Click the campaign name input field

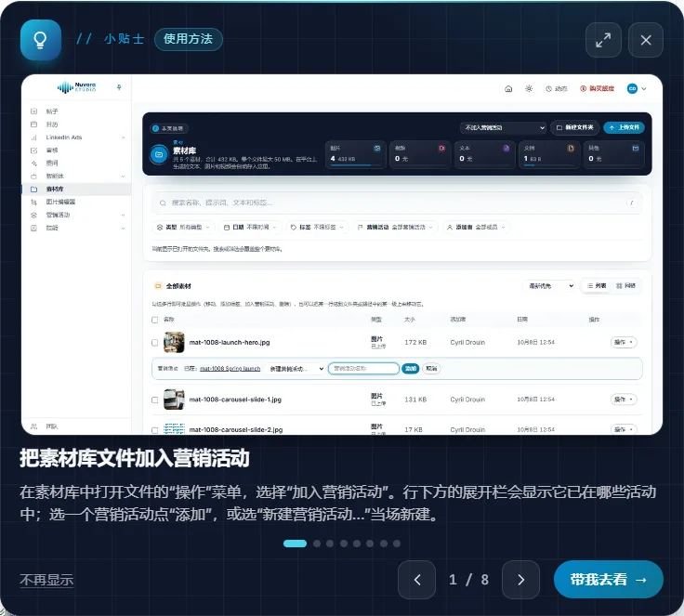(363, 369)
